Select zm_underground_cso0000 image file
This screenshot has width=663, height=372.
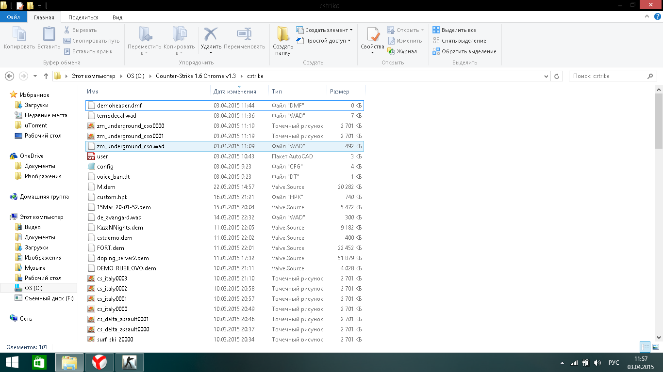[x=224, y=125]
